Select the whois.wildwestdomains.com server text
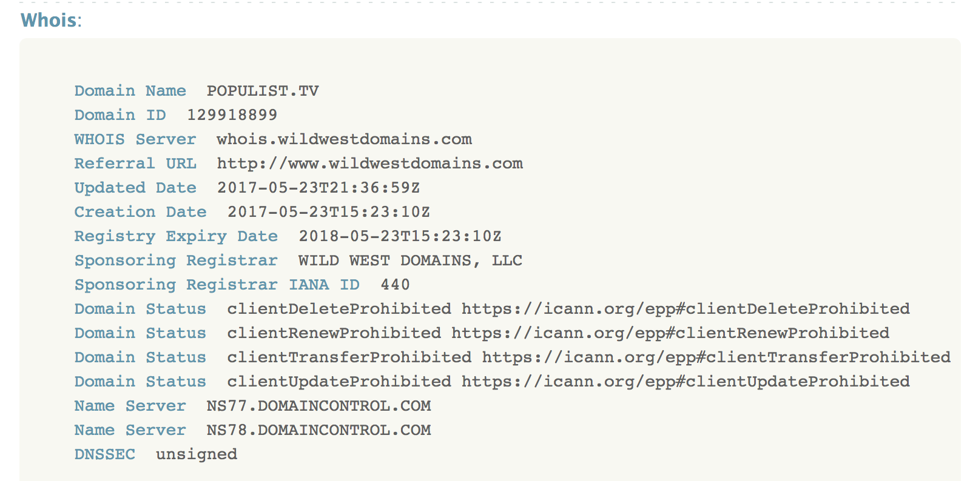Viewport: 967px width, 481px height. point(344,139)
